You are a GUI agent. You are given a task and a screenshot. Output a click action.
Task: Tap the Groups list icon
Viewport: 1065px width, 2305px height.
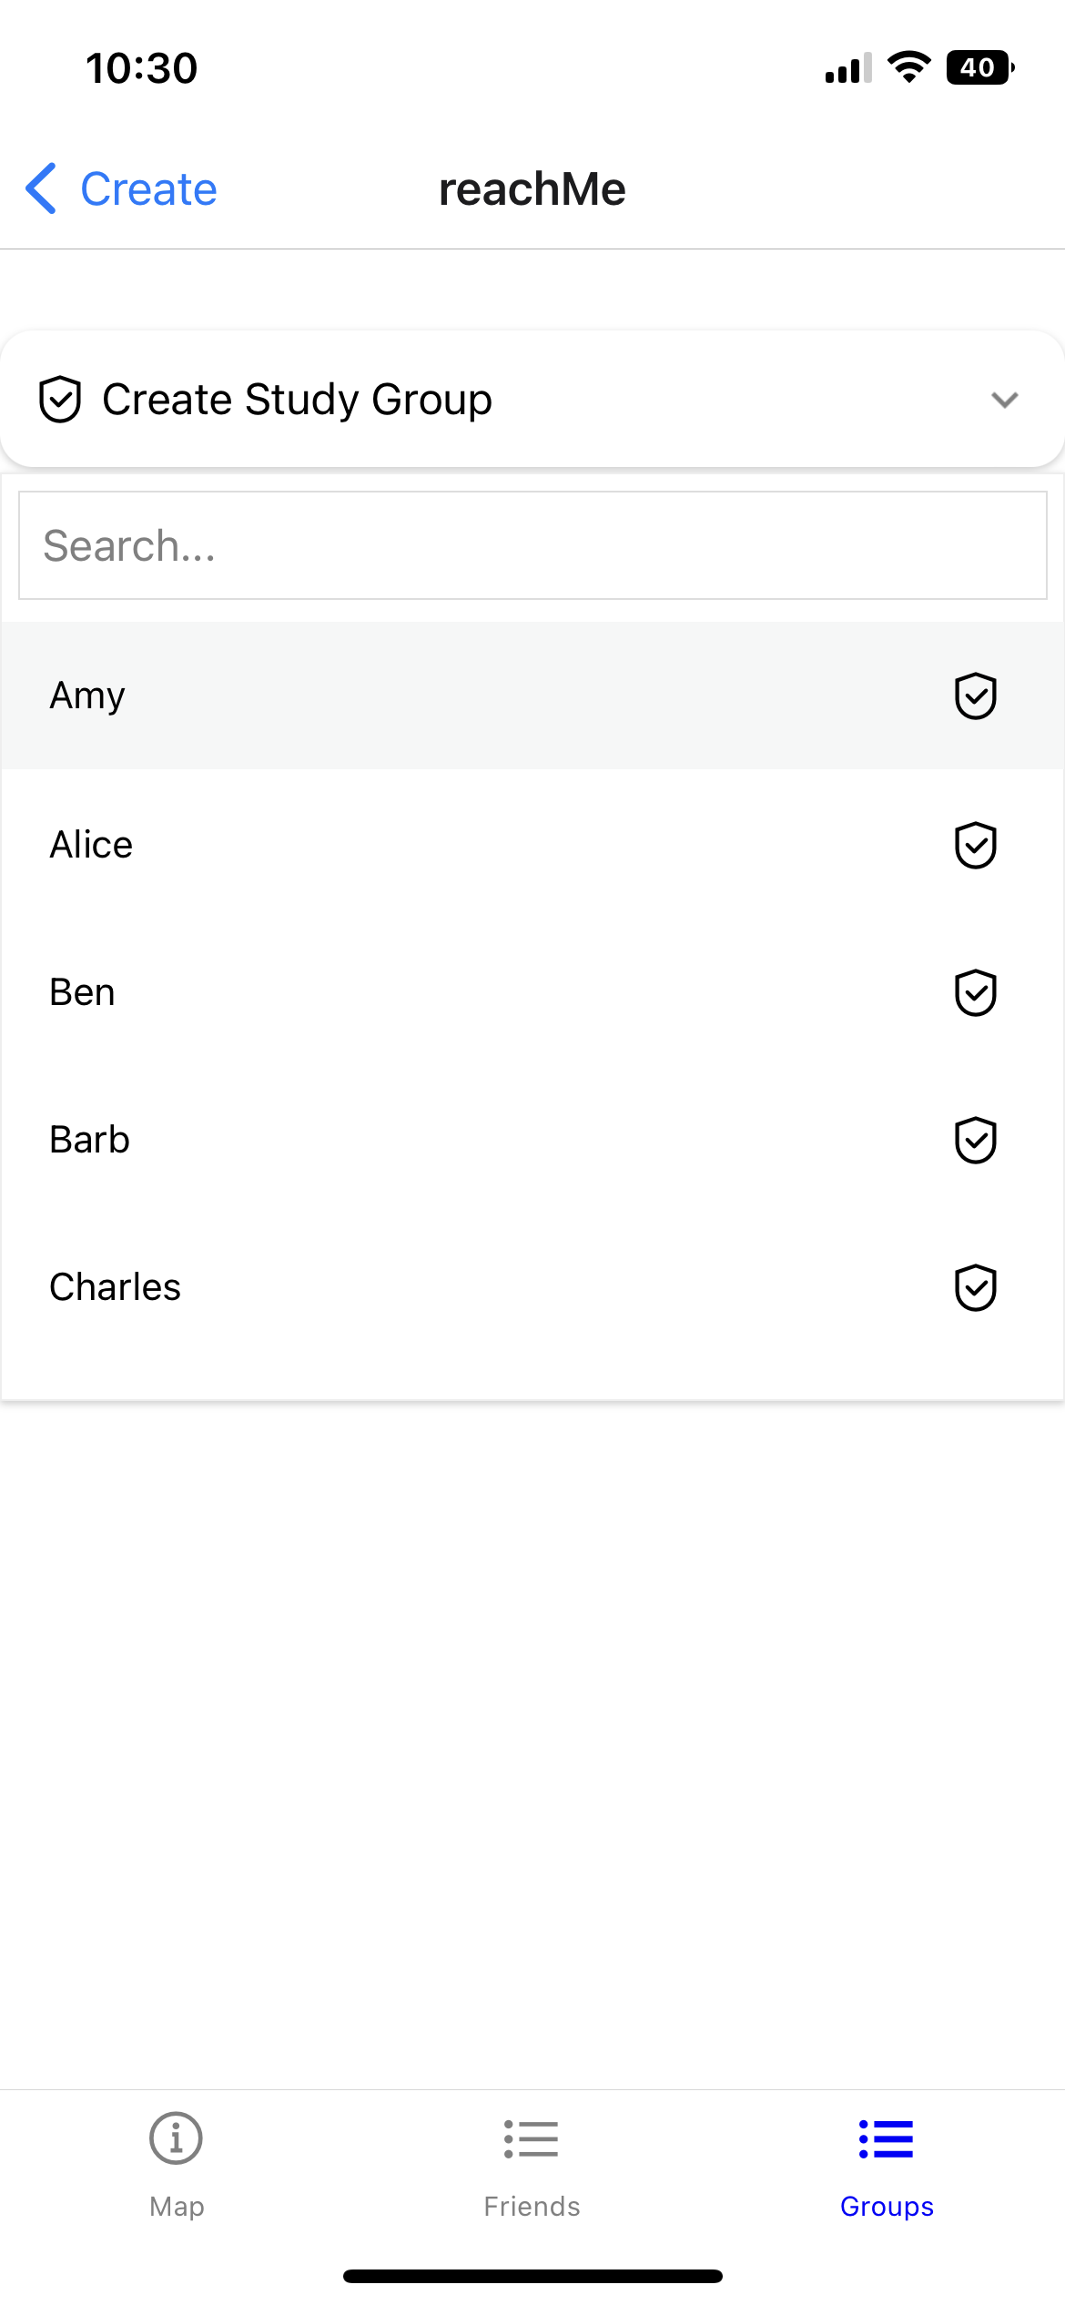click(887, 2138)
